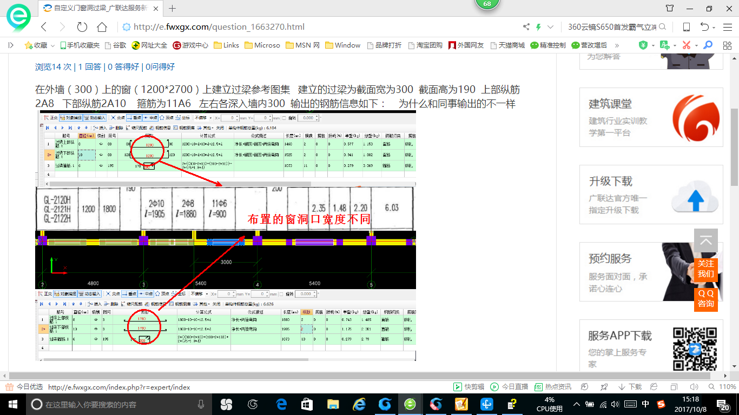Reload the page with the refresh icon
Image resolution: width=739 pixels, height=415 pixels.
[x=82, y=27]
